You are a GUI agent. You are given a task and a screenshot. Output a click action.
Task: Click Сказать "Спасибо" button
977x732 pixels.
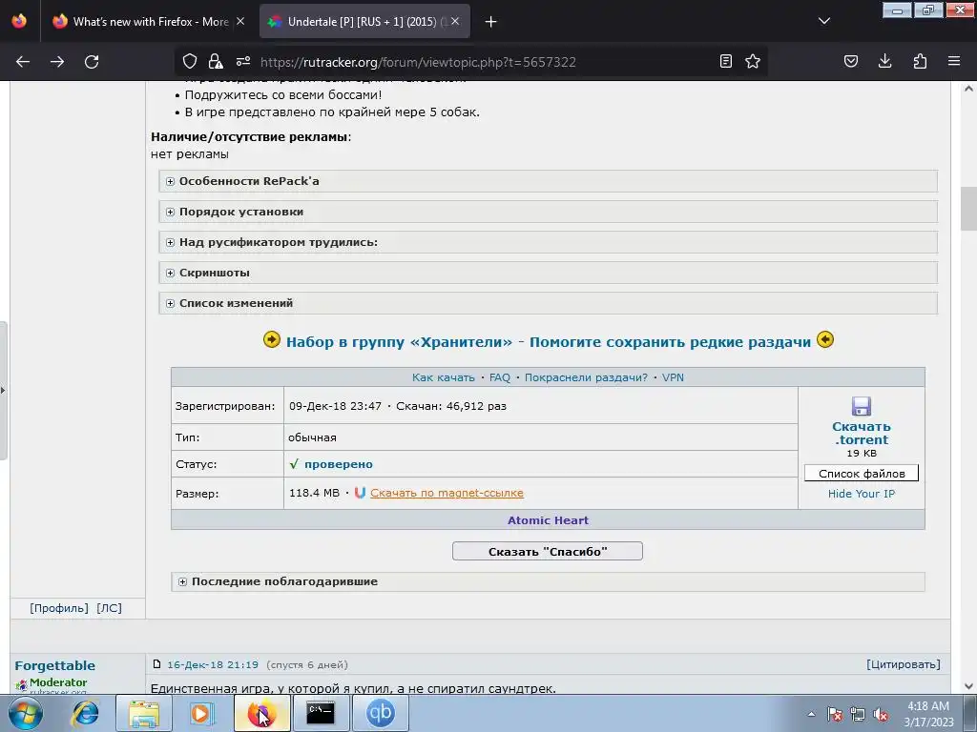(x=548, y=552)
